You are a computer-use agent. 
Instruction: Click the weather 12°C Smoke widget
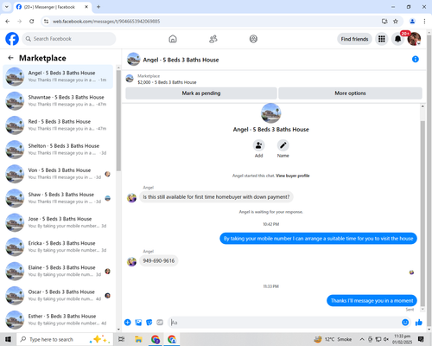(333, 339)
